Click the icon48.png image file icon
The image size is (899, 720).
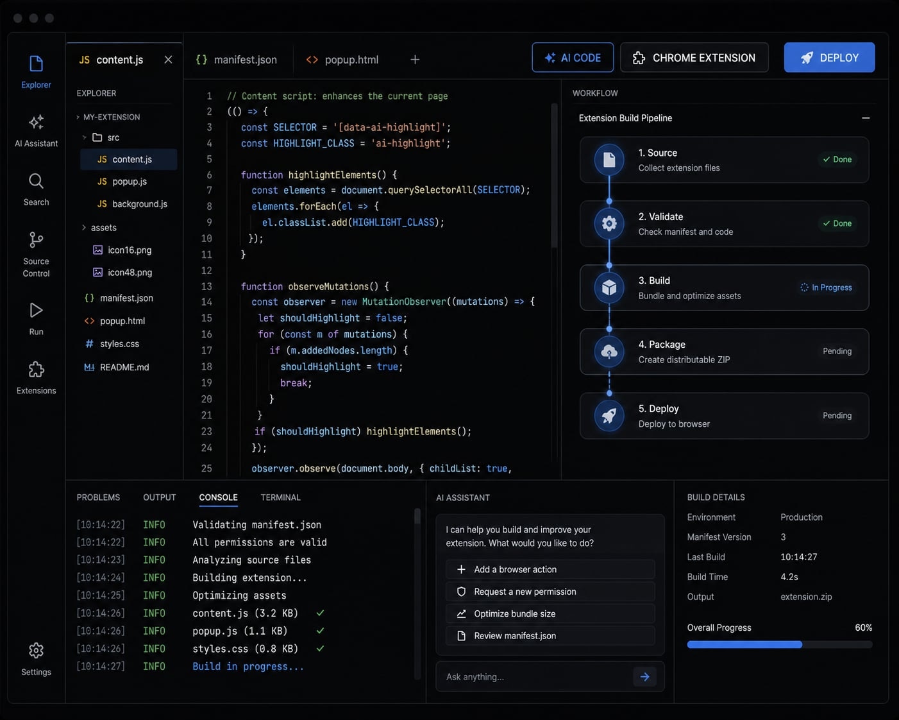point(97,272)
